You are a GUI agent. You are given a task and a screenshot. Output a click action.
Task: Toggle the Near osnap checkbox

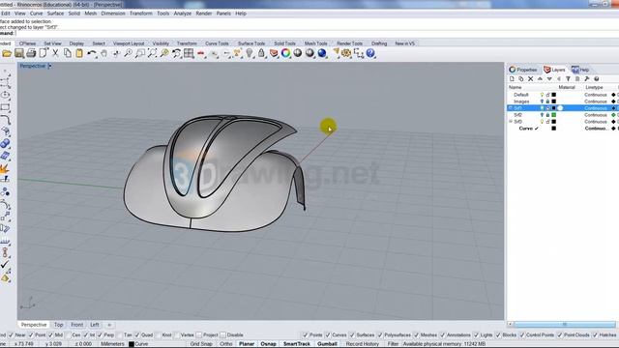11,335
